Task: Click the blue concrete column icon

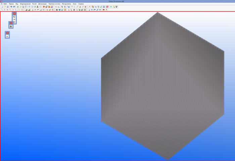Action: (89, 10)
